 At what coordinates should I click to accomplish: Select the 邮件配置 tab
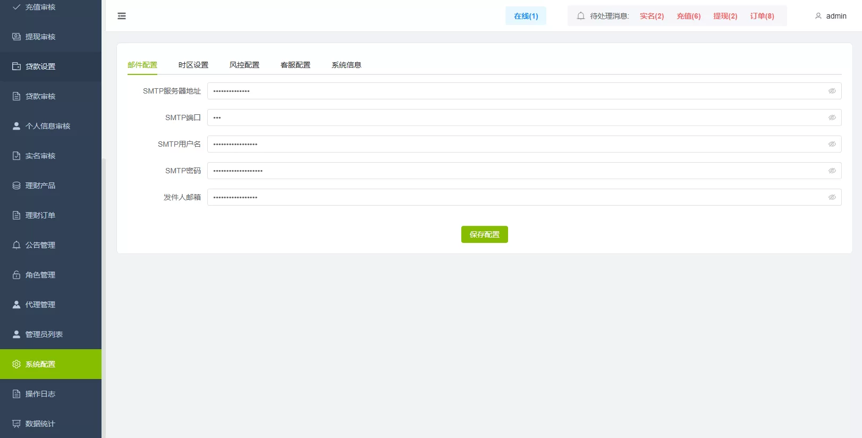tap(142, 65)
